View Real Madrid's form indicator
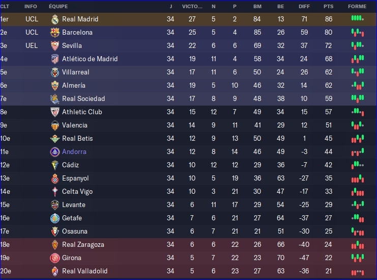Screen dimensions: 377x280 358,19
